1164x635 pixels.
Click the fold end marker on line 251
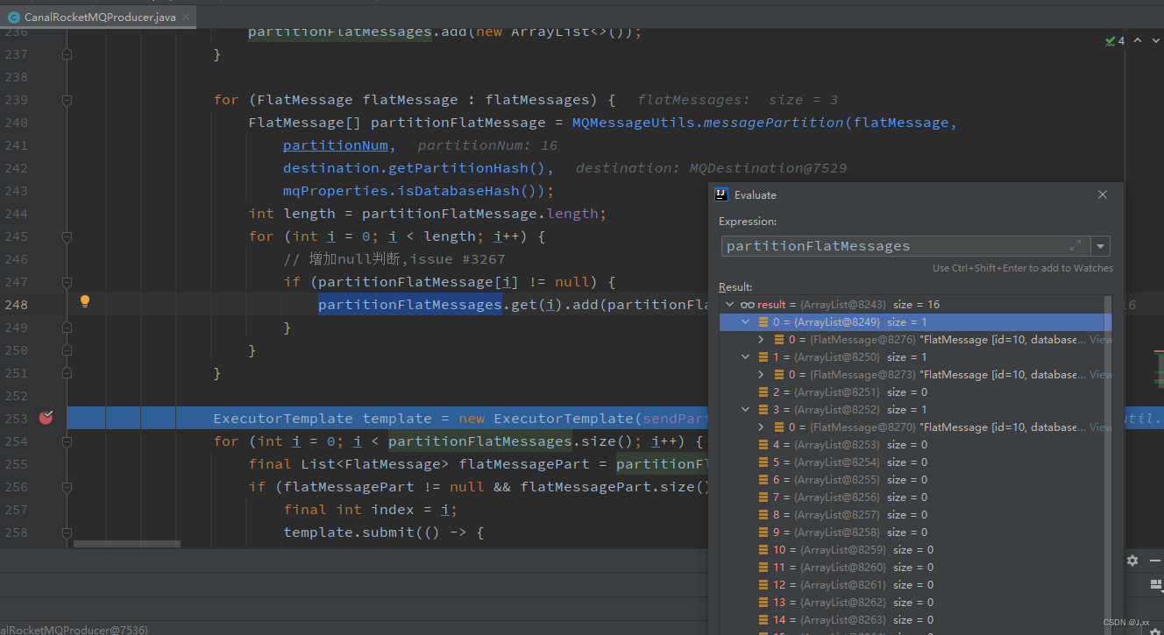coord(67,373)
